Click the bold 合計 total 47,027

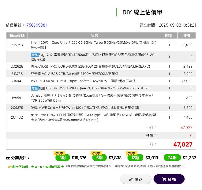[x=183, y=144]
